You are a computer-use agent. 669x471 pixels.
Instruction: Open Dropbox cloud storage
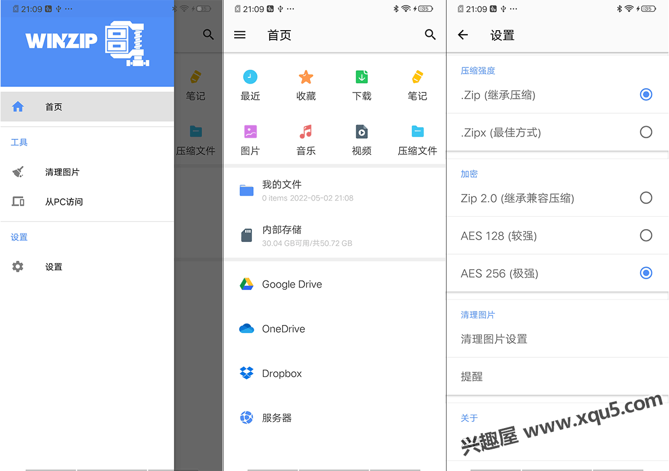[334, 373]
